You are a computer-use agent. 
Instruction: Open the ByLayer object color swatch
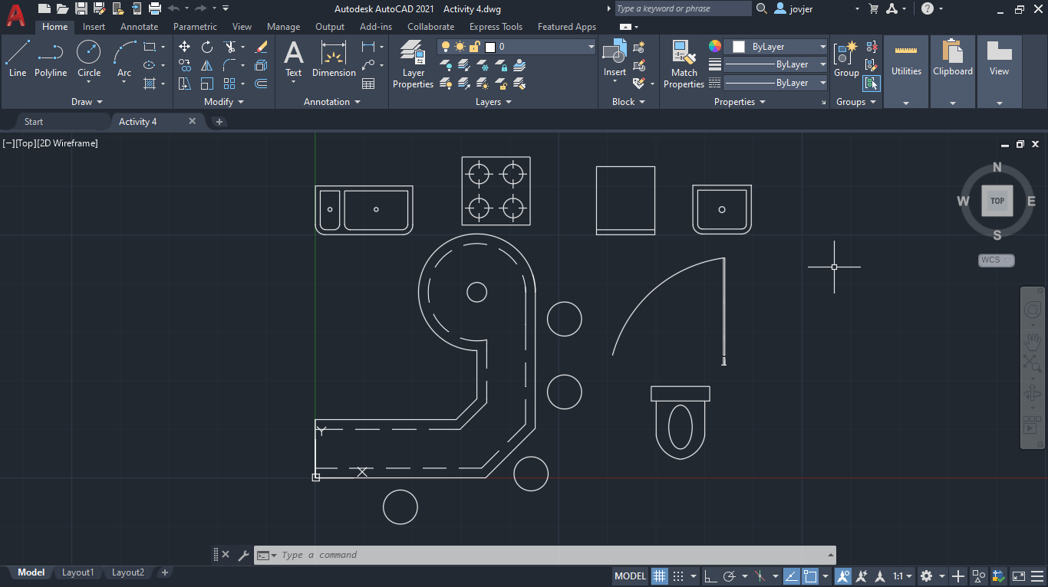(776, 47)
